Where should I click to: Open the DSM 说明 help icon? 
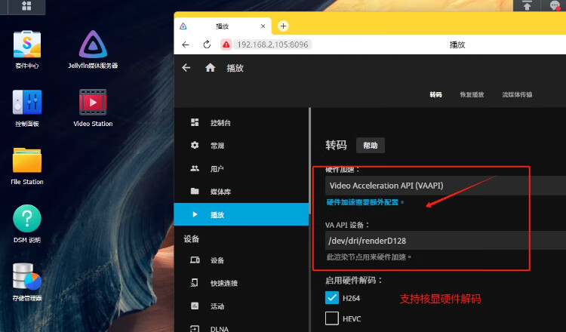coord(27,220)
